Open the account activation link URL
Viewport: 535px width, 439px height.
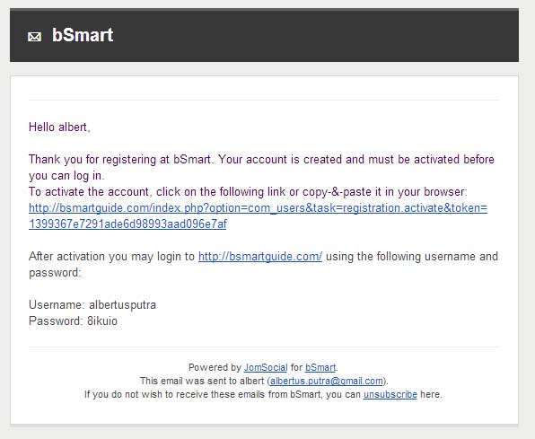pyautogui.click(x=258, y=215)
